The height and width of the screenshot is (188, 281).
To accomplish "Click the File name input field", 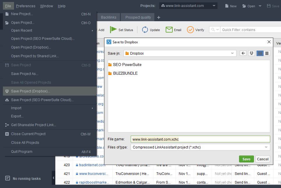I will pyautogui.click(x=200, y=139).
